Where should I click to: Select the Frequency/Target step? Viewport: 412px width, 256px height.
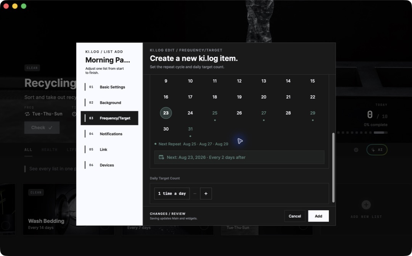(109, 118)
